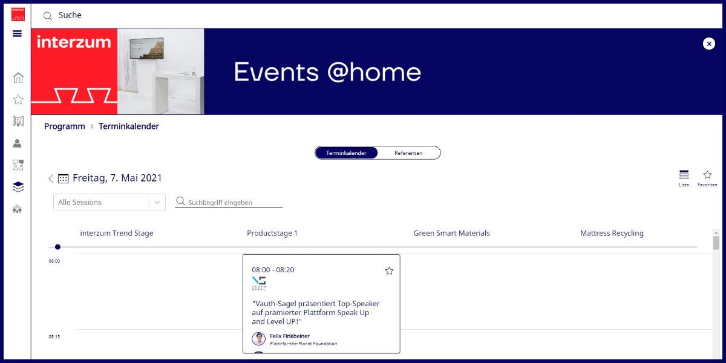Click the scrollbar up arrow

[716, 232]
